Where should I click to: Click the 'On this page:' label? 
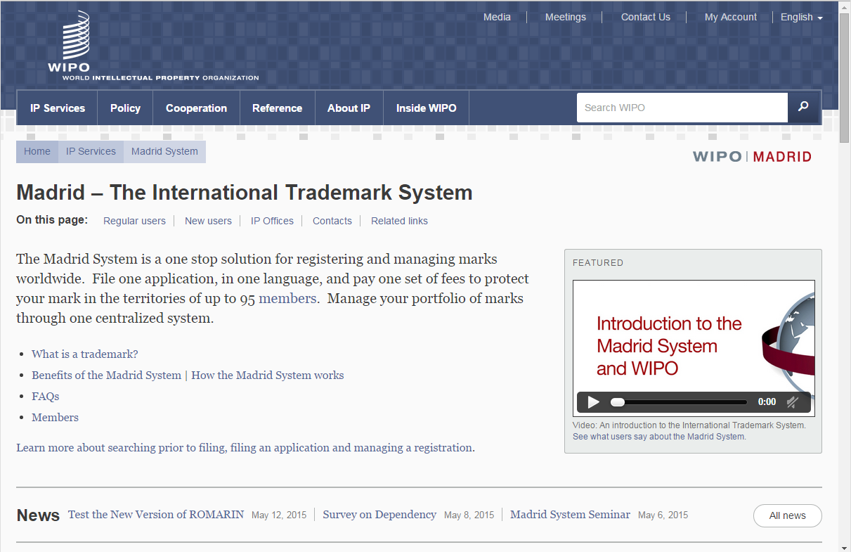point(52,220)
